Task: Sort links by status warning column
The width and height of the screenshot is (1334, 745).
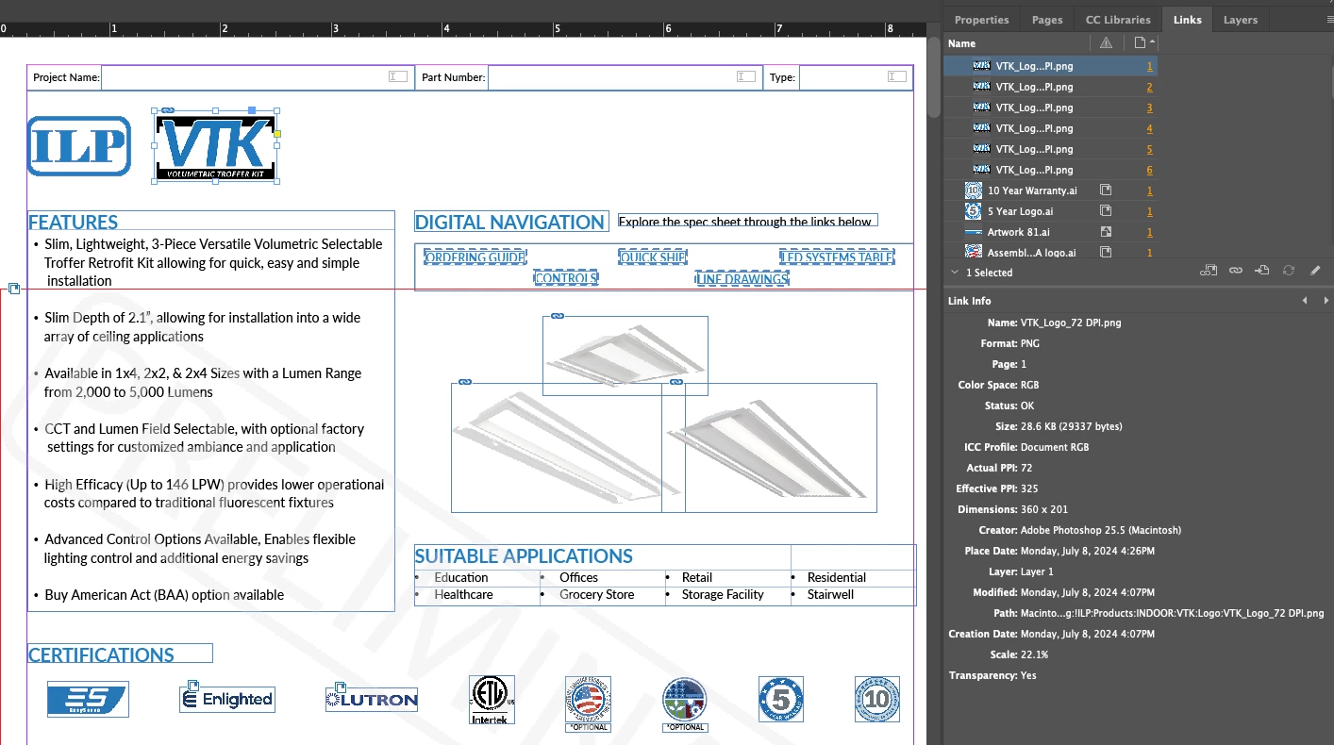Action: click(x=1107, y=43)
